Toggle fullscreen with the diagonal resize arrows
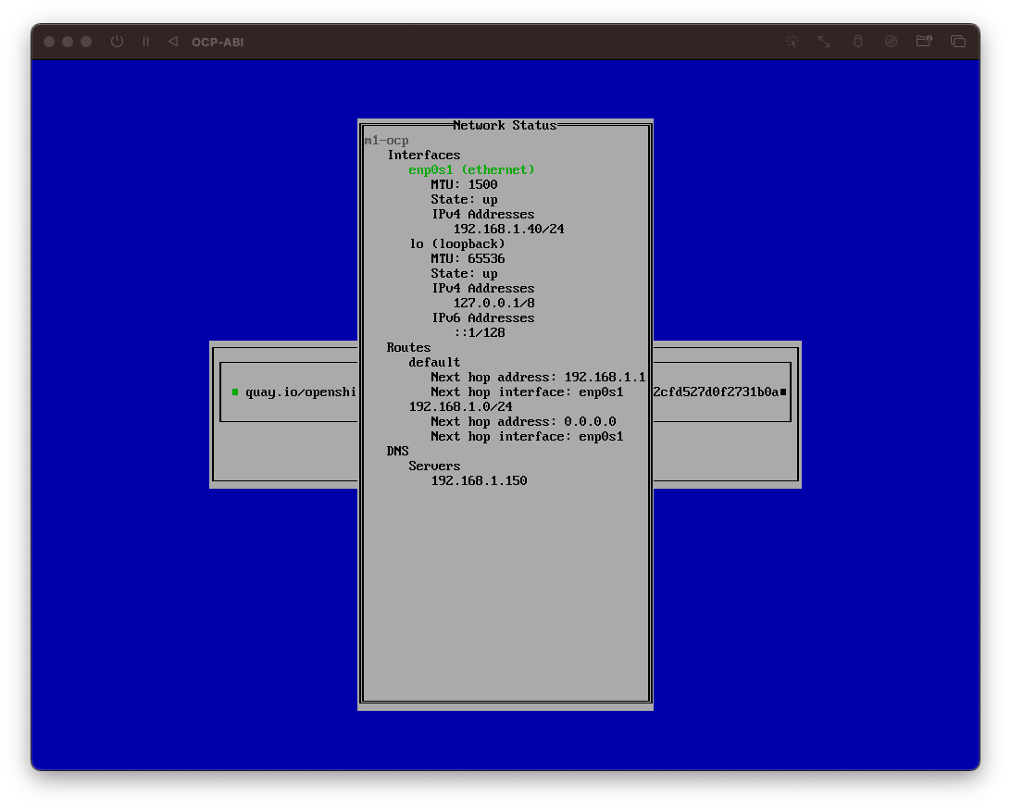Screen dimensions: 1011x809 pos(823,42)
